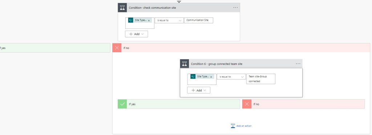Click the title 'Condition 6 - group connected team site'

click(x=217, y=64)
